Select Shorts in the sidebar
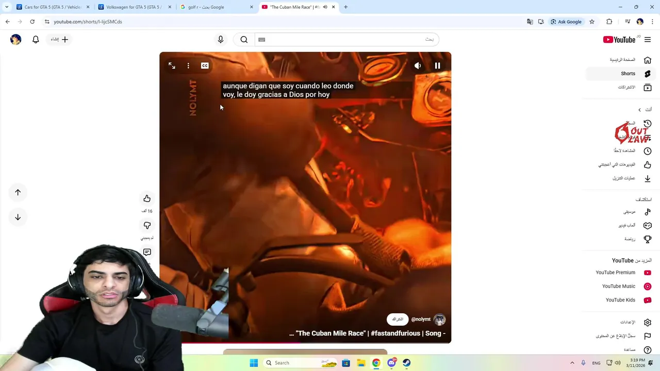 (x=620, y=74)
